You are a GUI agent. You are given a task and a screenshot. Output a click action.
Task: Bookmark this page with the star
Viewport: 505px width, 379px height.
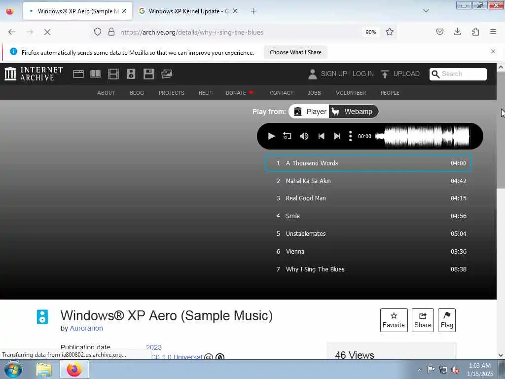click(x=390, y=32)
